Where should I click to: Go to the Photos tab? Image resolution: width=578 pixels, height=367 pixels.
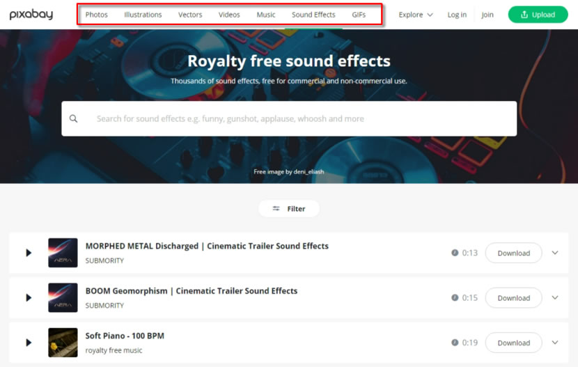[97, 15]
